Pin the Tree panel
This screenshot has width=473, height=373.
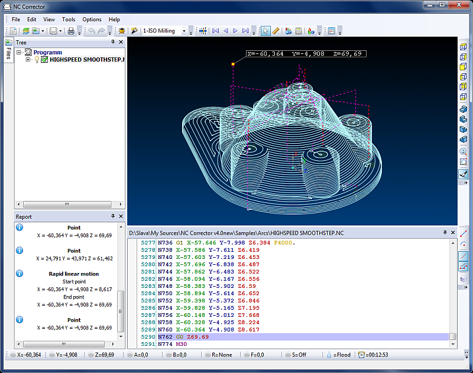pyautogui.click(x=113, y=43)
